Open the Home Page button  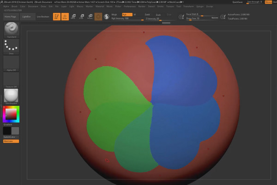10,17
